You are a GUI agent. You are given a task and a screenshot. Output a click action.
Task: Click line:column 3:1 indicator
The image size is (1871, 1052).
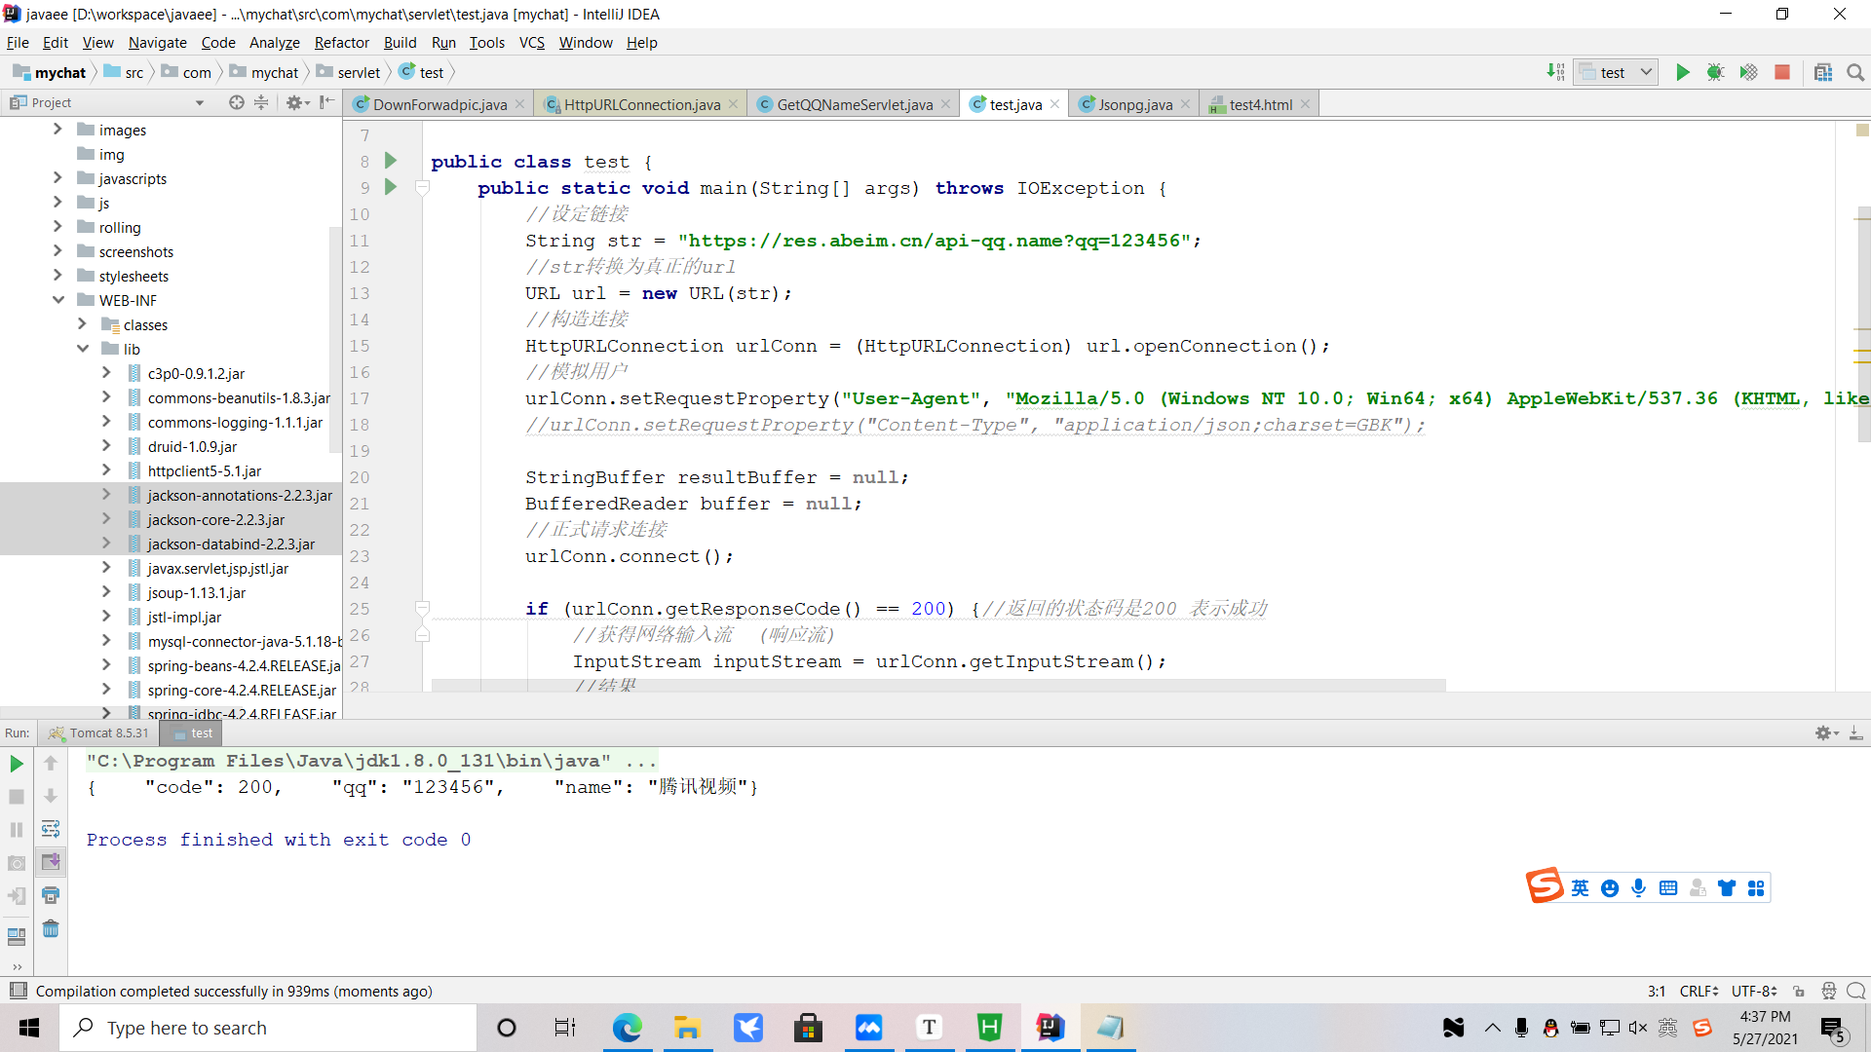tap(1657, 991)
